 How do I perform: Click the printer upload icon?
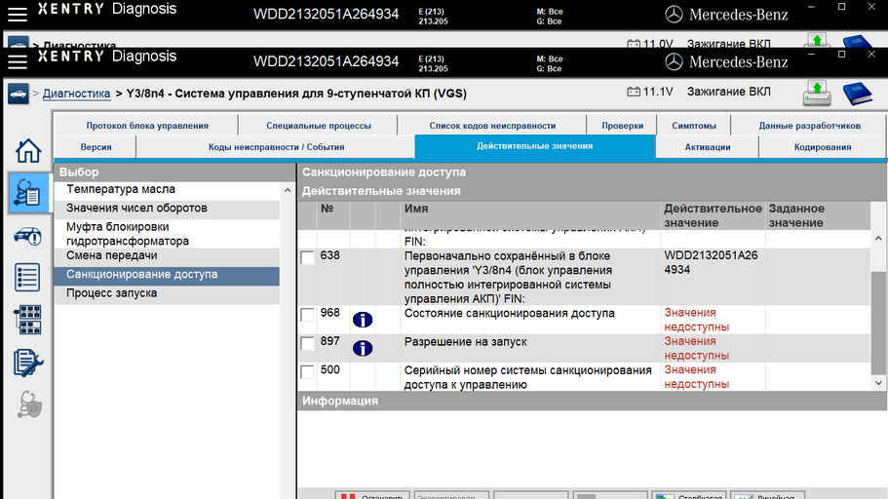click(817, 94)
